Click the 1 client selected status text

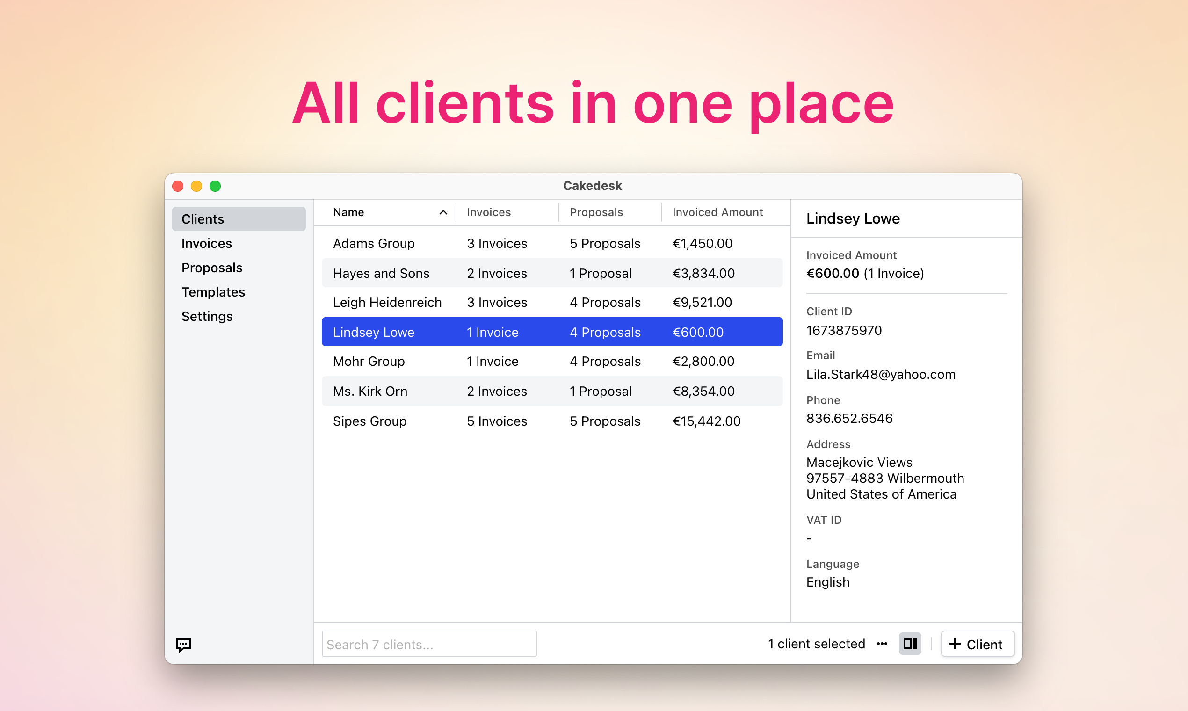coord(816,644)
